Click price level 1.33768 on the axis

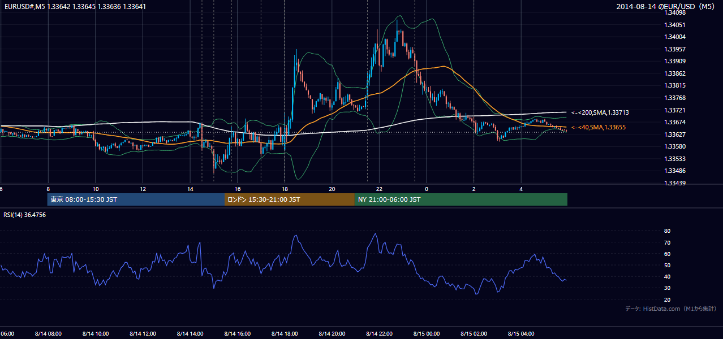tap(674, 98)
